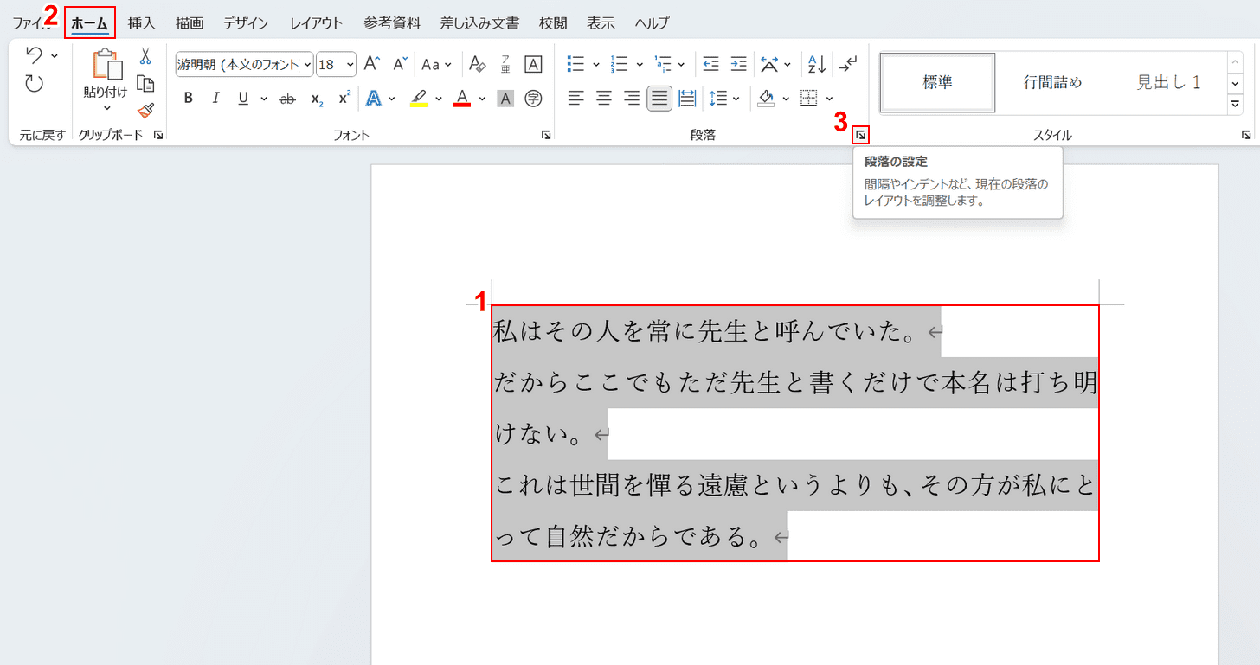1260x665 pixels.
Task: Center align text
Action: [x=604, y=99]
